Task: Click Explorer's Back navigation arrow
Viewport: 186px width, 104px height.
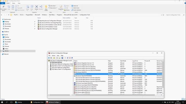Action: coord(1,15)
